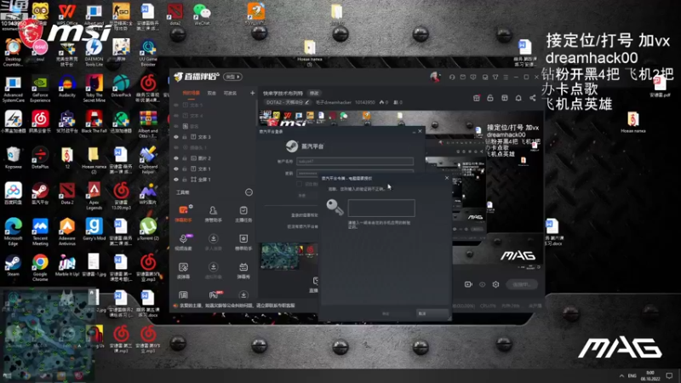681x383 pixels.
Task: Open the GeForce Experience desktop shortcut
Action: click(x=40, y=89)
